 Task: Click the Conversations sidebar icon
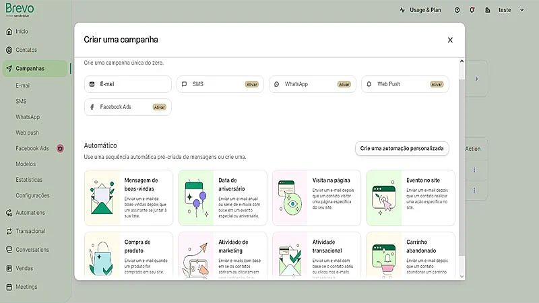coord(9,250)
